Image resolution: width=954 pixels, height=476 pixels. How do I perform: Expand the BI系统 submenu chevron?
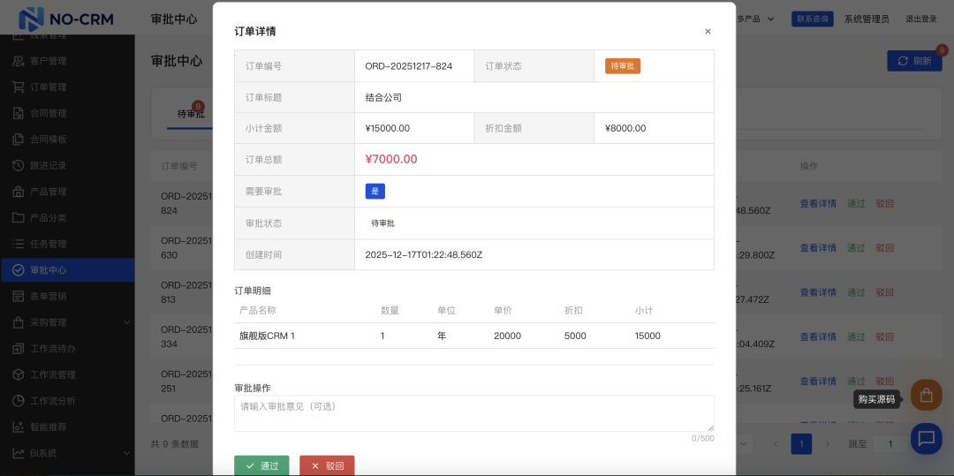point(126,453)
